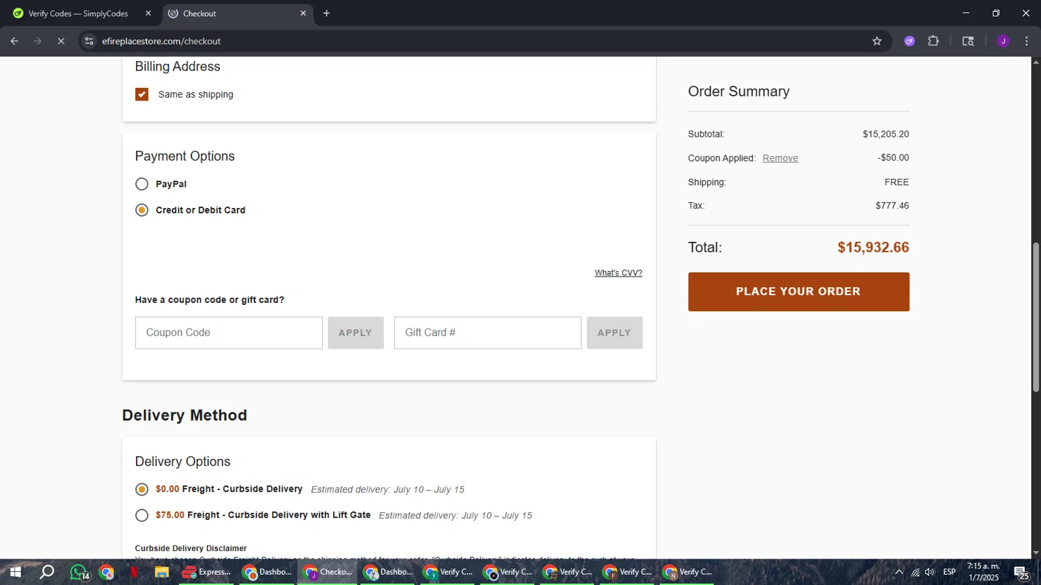Choose $0.00 Freight - Curbside Delivery
1041x585 pixels.
tap(142, 489)
